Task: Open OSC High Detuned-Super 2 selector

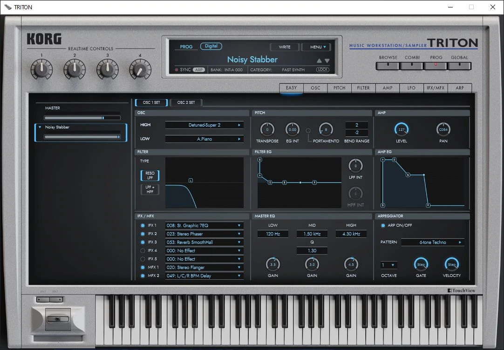Action: point(204,125)
